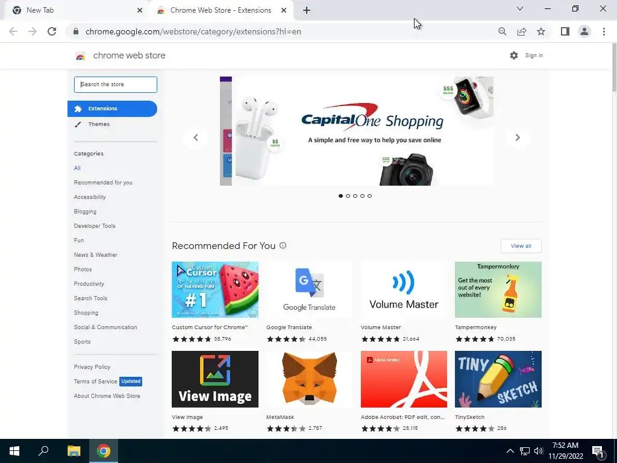Sign in to Chrome Web Store

pos(534,55)
